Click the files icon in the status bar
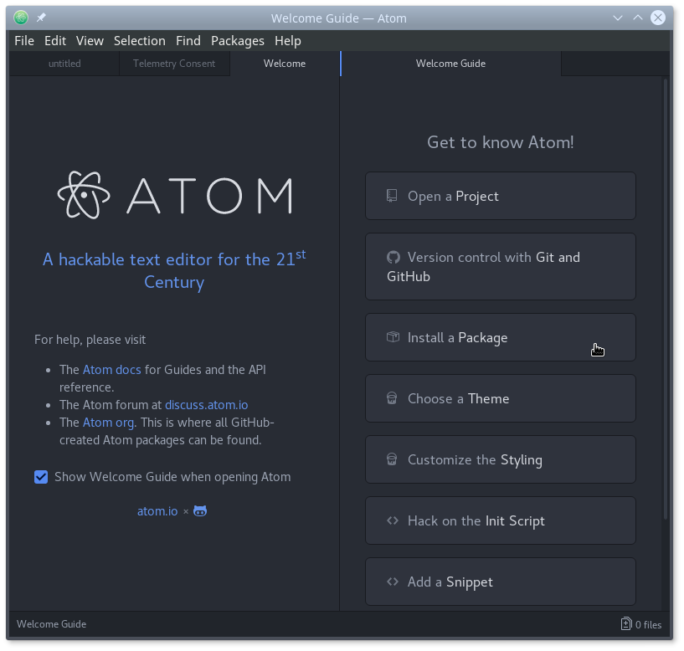The width and height of the screenshot is (684, 651). tap(625, 624)
